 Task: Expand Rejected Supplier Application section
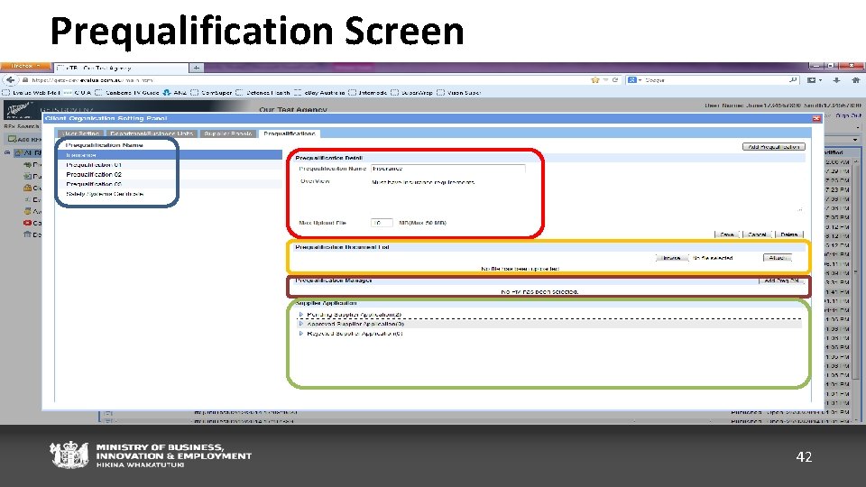click(x=301, y=334)
